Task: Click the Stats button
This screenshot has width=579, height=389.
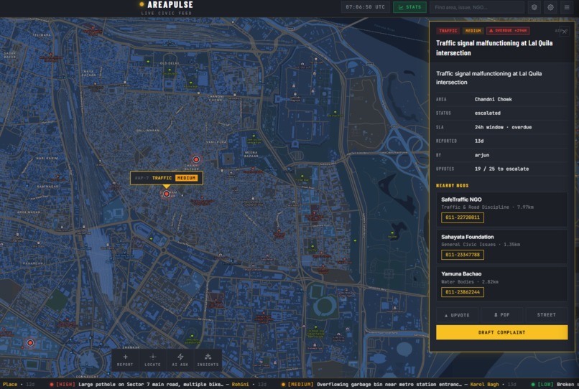Action: click(x=409, y=7)
